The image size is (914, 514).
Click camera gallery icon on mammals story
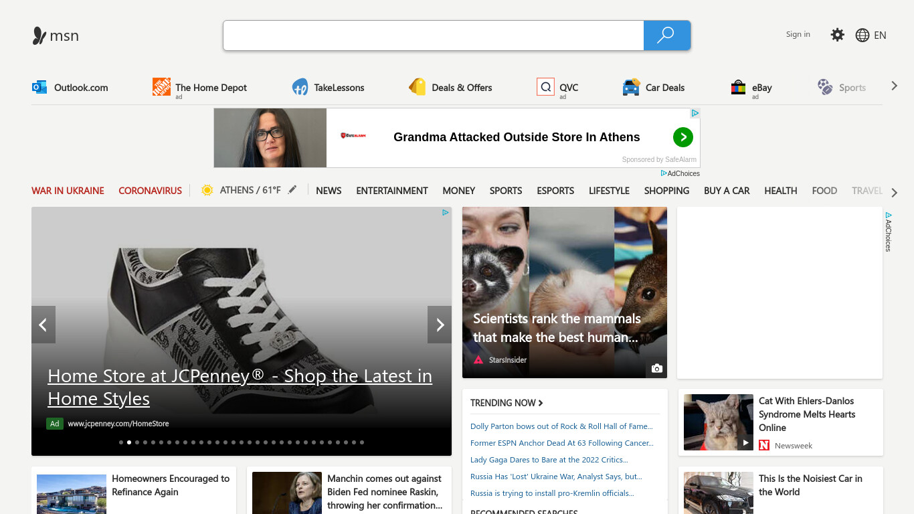point(657,368)
